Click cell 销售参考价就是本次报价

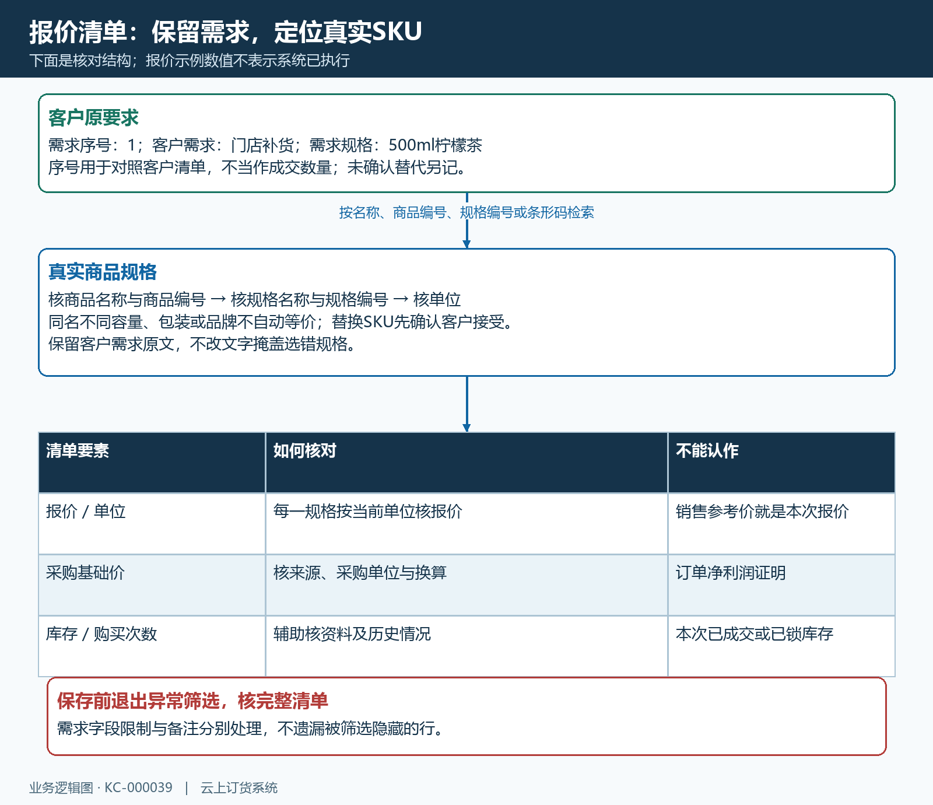point(781,524)
